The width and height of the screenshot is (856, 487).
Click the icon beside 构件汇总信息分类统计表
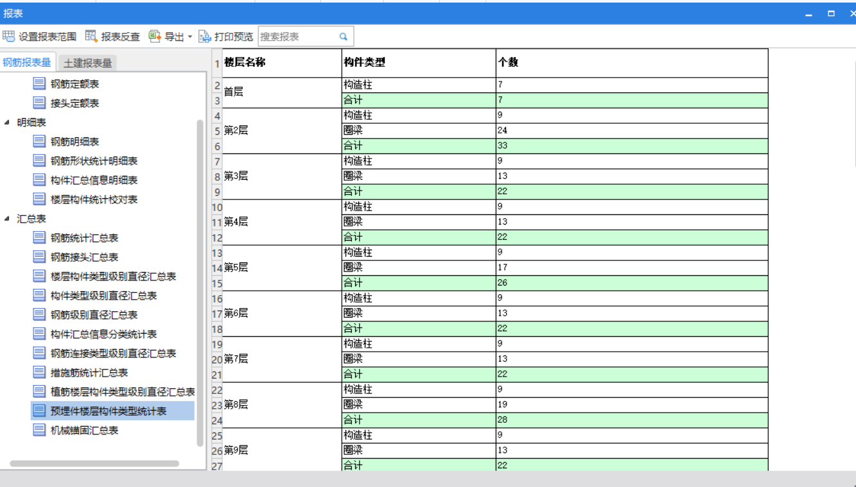(x=40, y=334)
